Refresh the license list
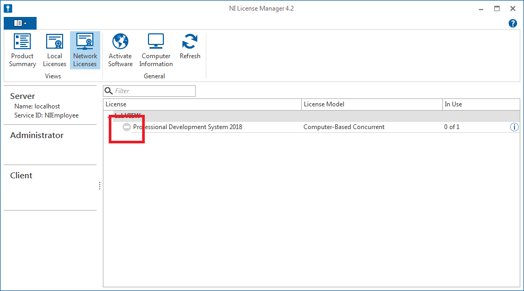This screenshot has width=524, height=291. pos(190,47)
